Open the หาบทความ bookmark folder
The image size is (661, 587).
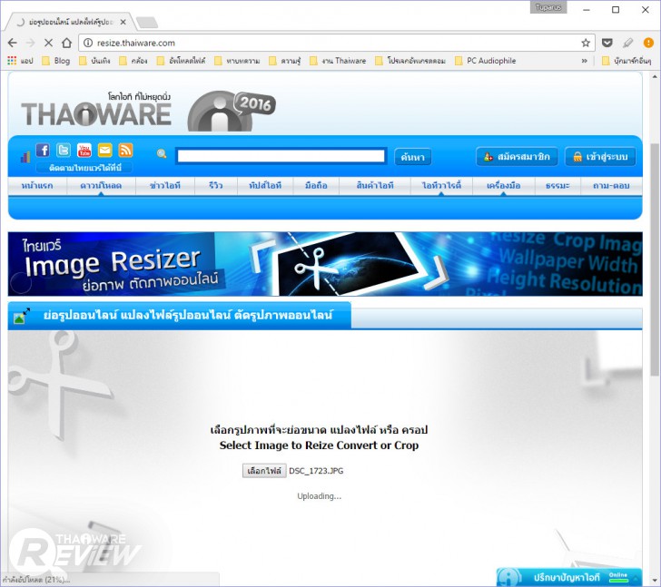tap(237, 61)
